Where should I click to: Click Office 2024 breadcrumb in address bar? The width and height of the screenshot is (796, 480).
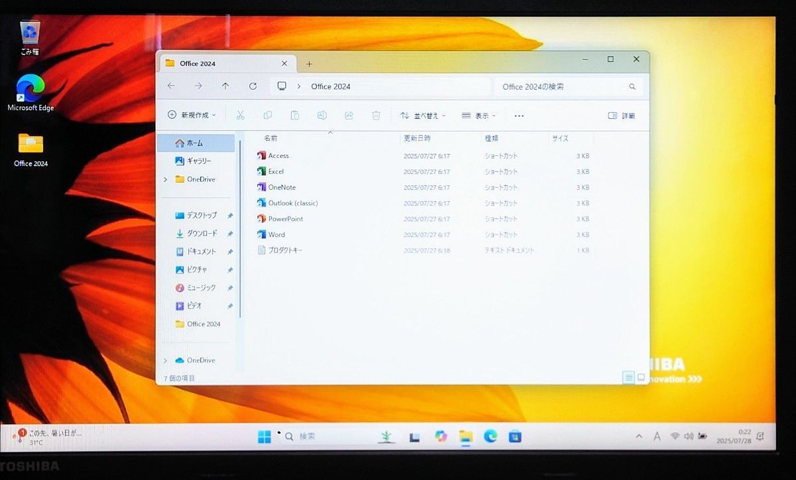(x=330, y=86)
